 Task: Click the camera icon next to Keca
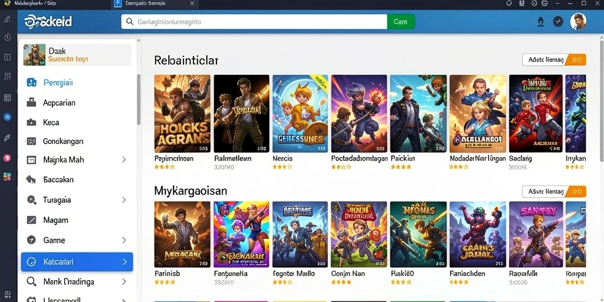click(31, 123)
